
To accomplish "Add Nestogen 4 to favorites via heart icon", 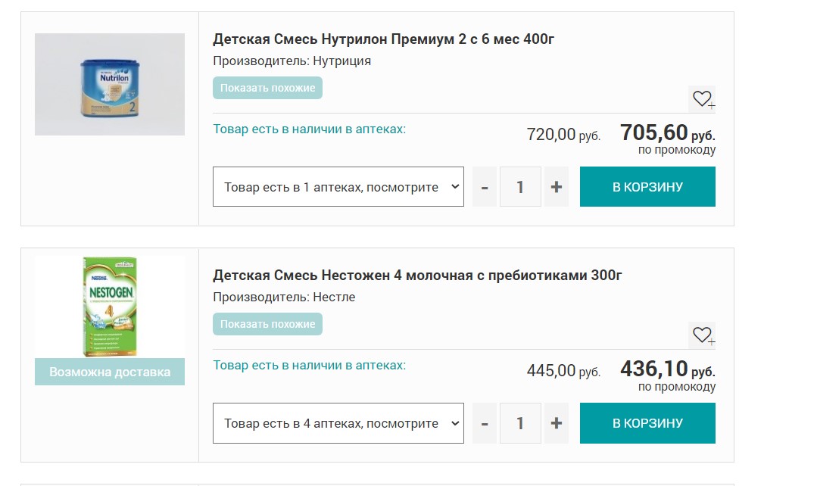I will pyautogui.click(x=701, y=334).
